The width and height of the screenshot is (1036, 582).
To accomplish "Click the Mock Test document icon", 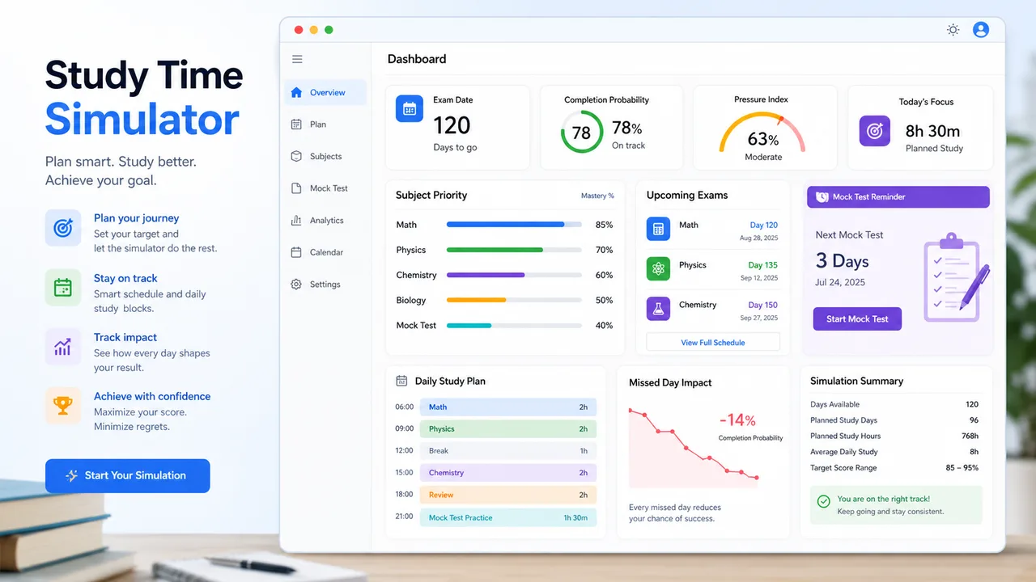I will (x=296, y=188).
